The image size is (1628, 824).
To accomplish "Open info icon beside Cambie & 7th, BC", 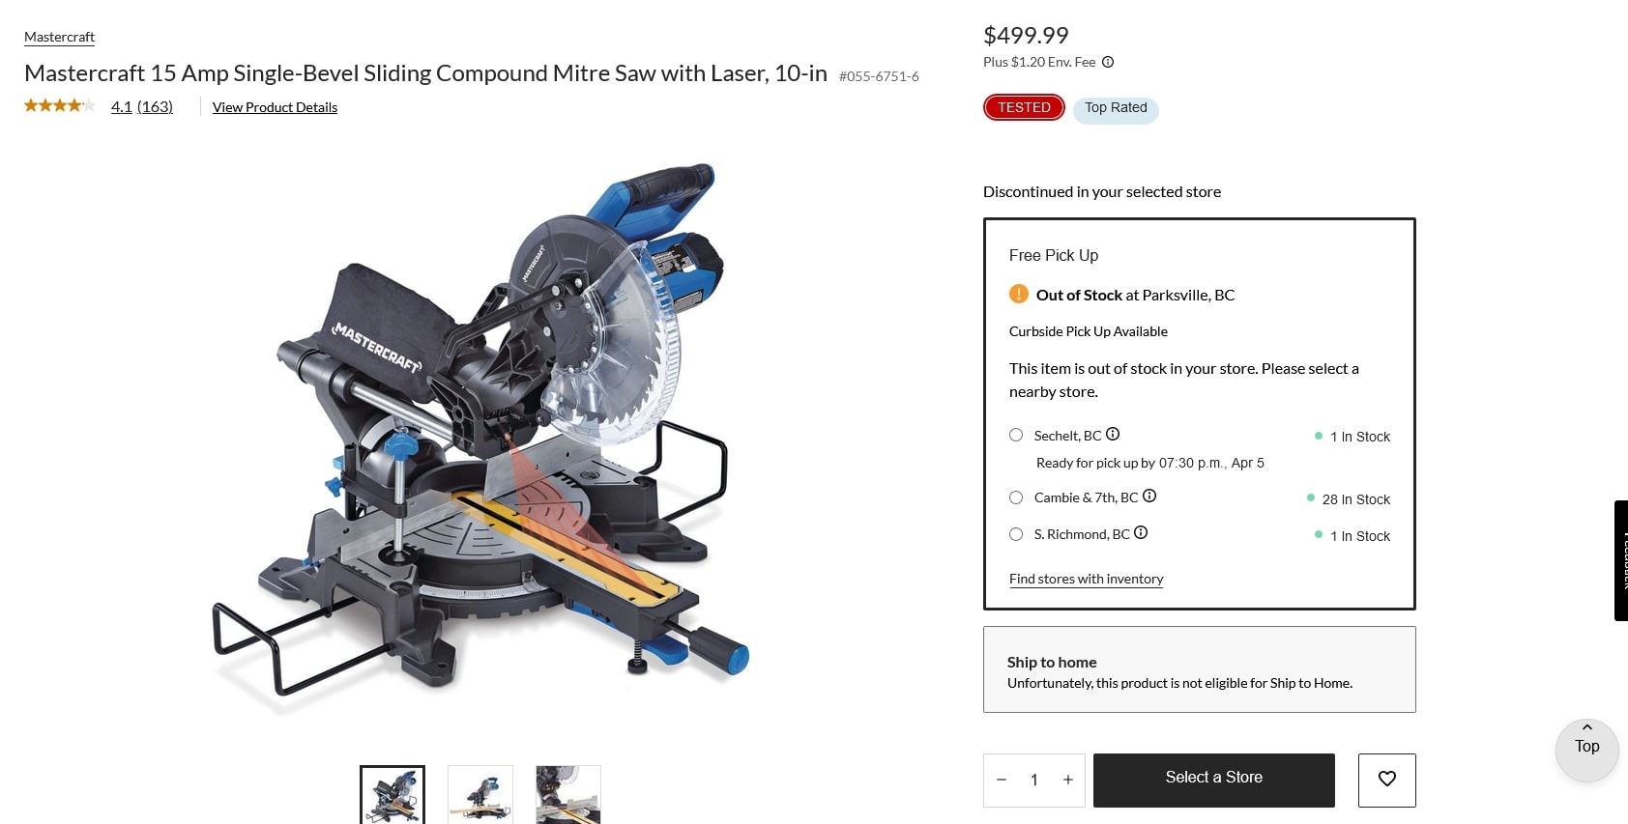I will click(x=1149, y=496).
